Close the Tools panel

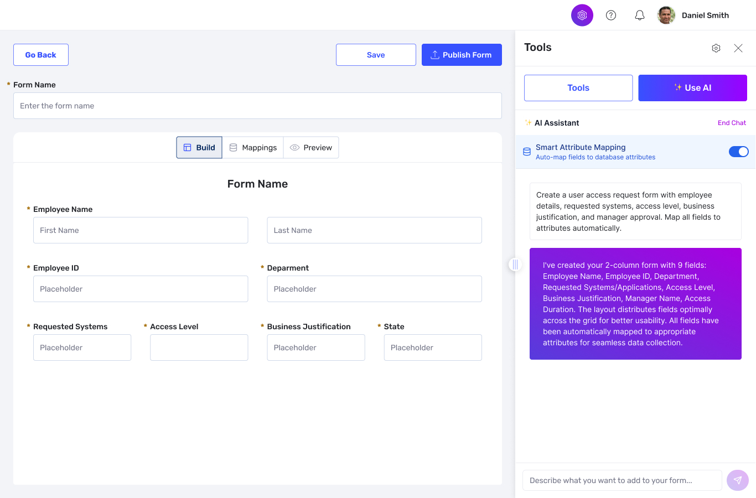click(738, 48)
